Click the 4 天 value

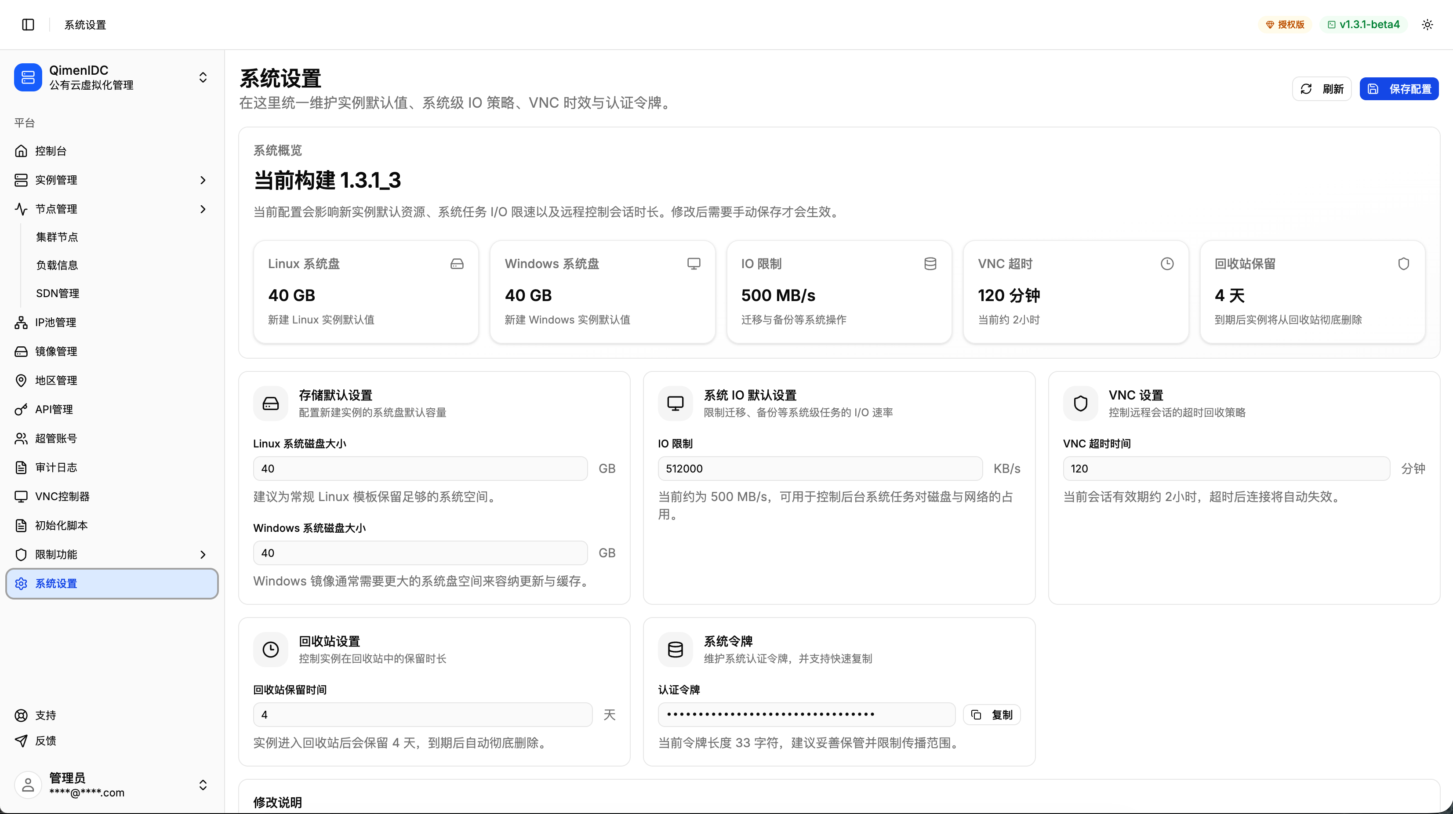coord(1229,295)
